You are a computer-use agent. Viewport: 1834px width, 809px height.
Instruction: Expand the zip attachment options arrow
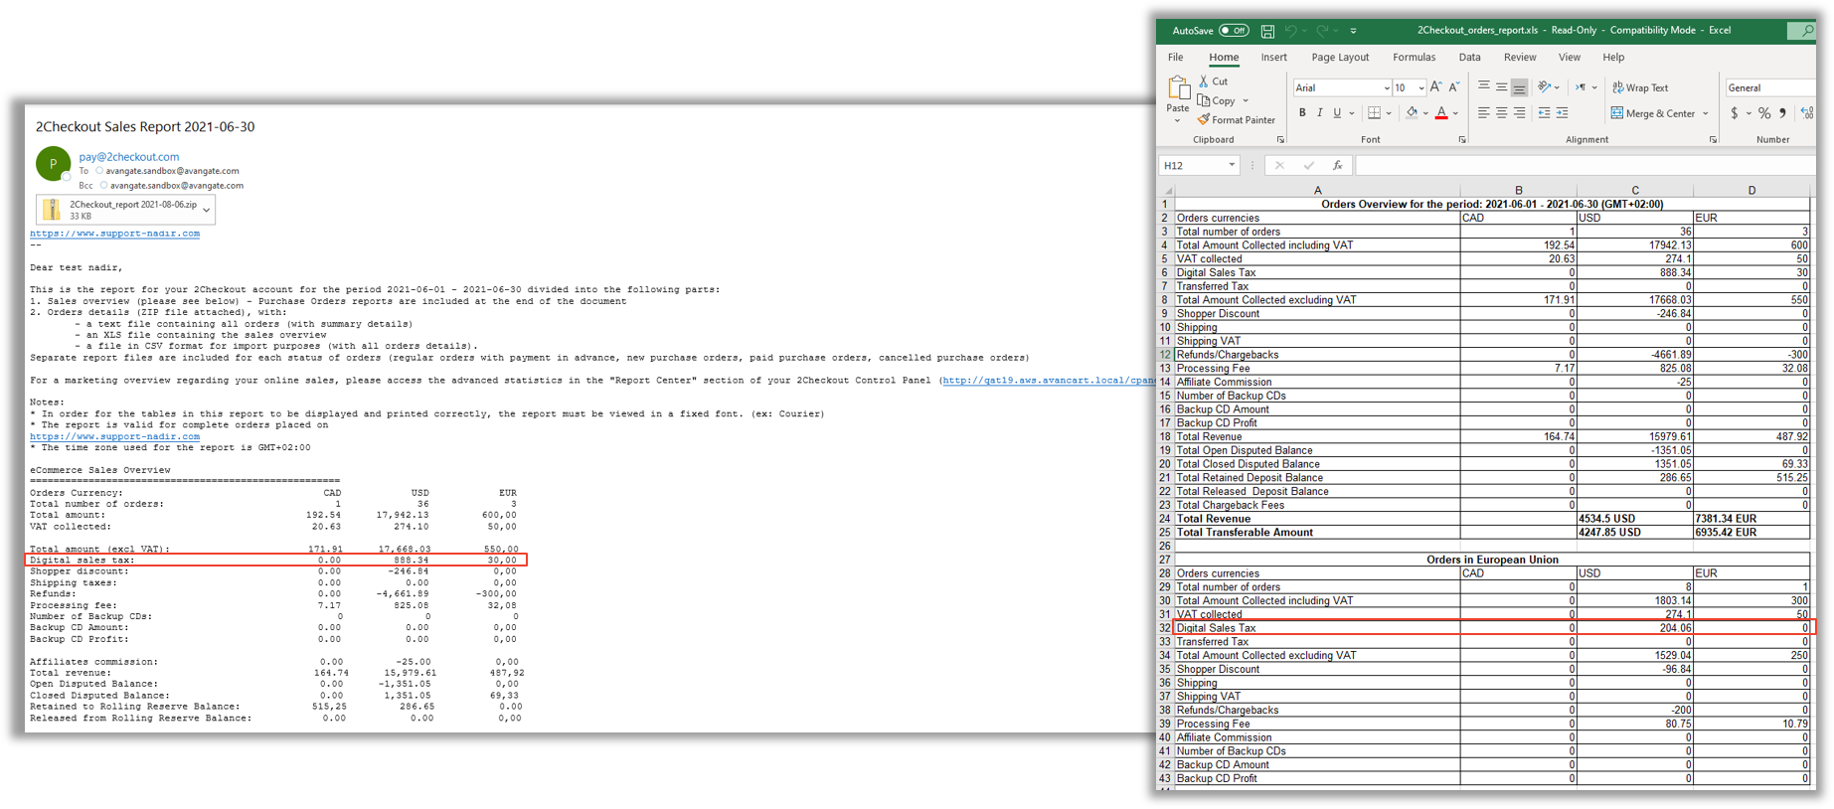pyautogui.click(x=206, y=210)
